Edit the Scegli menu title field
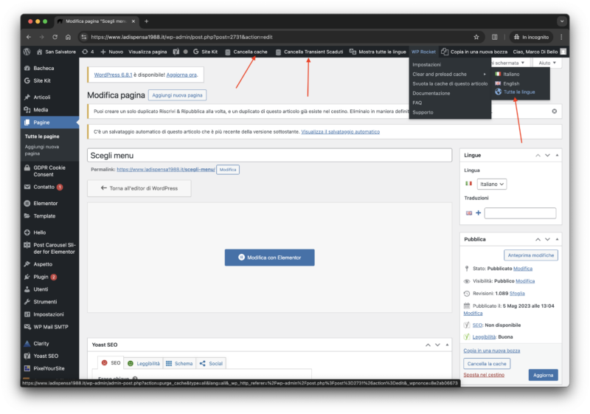 (269, 156)
